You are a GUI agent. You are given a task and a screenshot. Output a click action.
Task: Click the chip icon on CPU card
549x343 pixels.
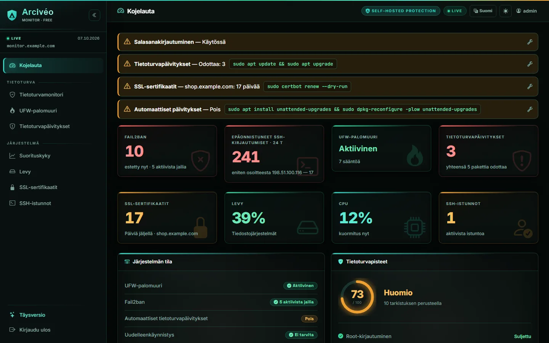415,228
